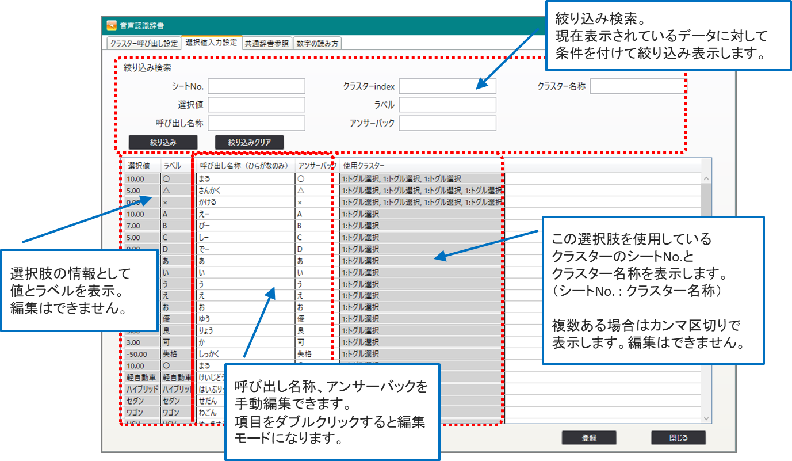This screenshot has height=461, width=792.
Task: Click the シートNo. input field
Action: (256, 86)
